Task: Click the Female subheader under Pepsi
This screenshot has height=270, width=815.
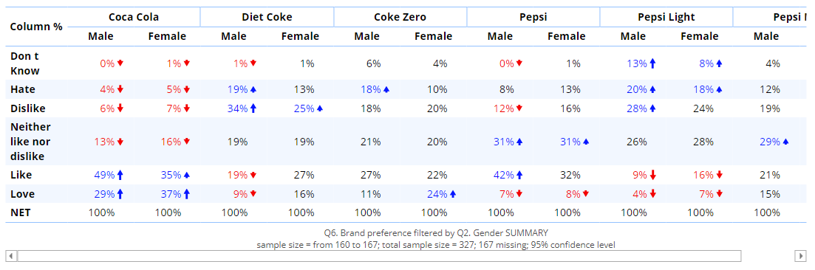Action: (566, 36)
